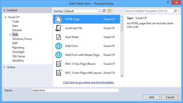Switch to the small icons list view

click(110, 11)
